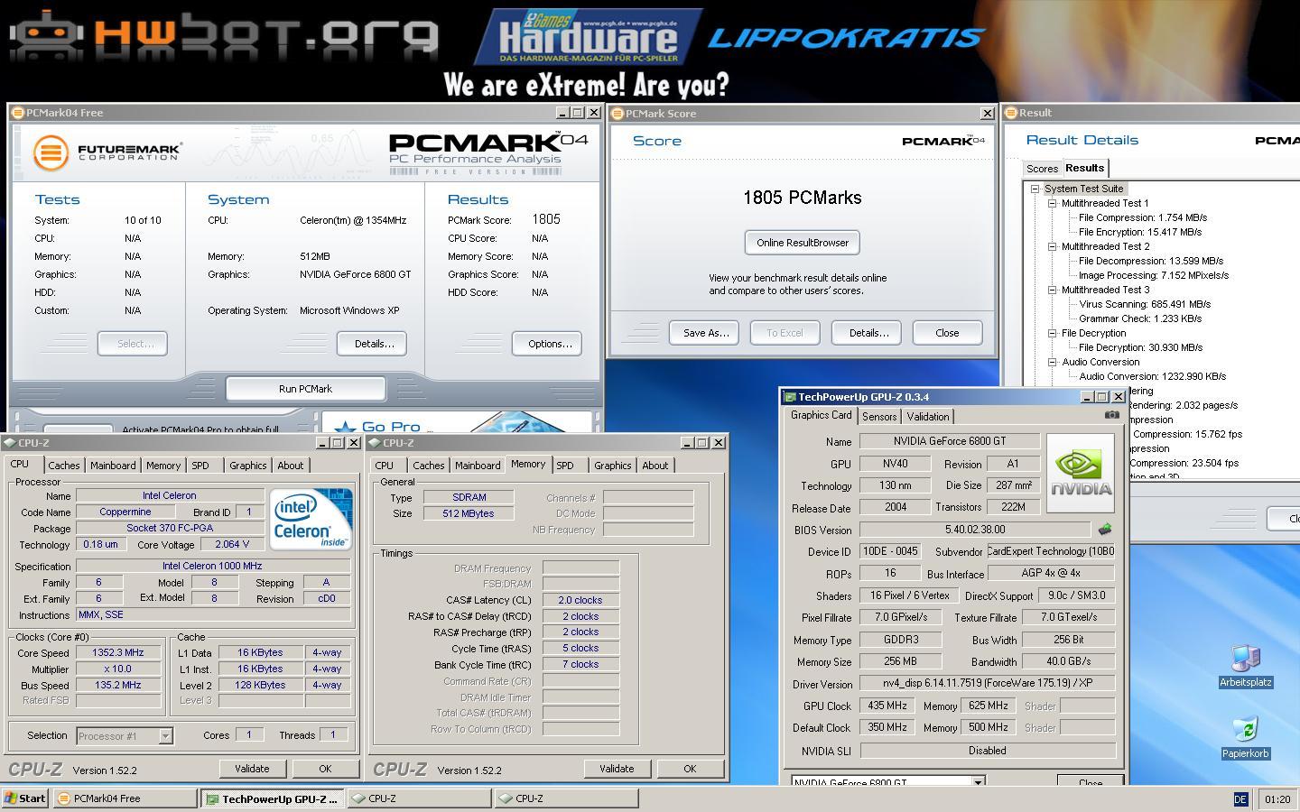Collapse the Multithreaded Test 3 node
Screen dimensions: 1300x812
[x=1053, y=290]
